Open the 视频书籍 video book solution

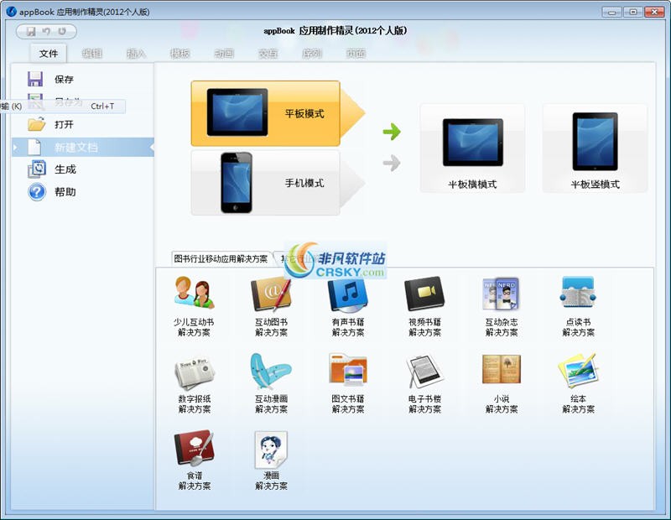424,306
